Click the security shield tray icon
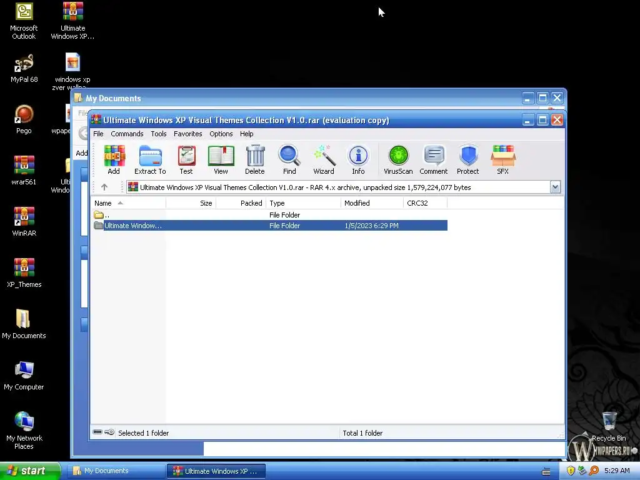The width and height of the screenshot is (640, 480). [x=571, y=471]
